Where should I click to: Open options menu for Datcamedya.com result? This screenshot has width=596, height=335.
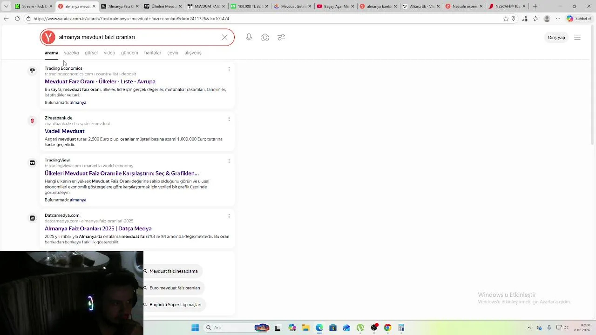click(229, 216)
